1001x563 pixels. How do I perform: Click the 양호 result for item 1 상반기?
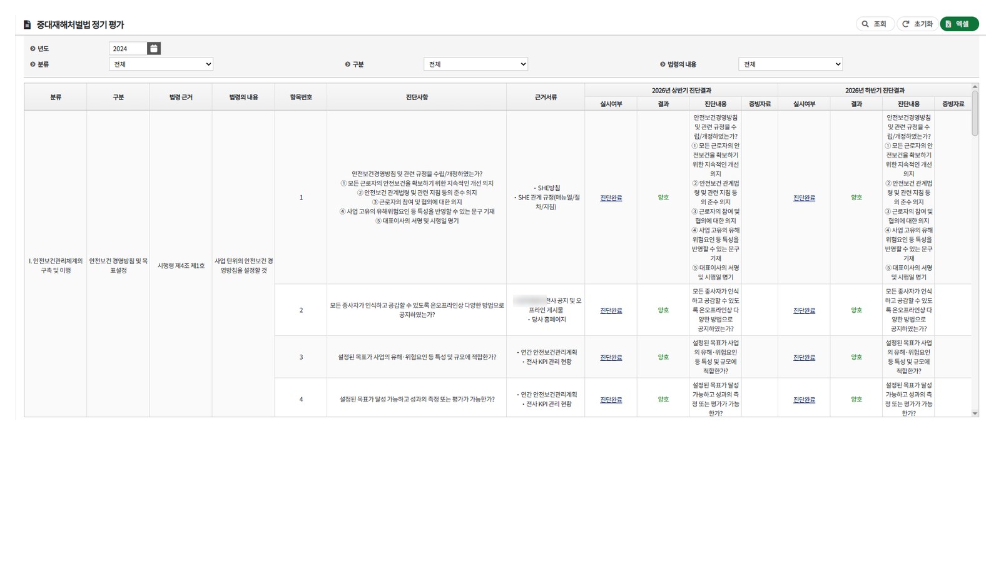click(663, 198)
